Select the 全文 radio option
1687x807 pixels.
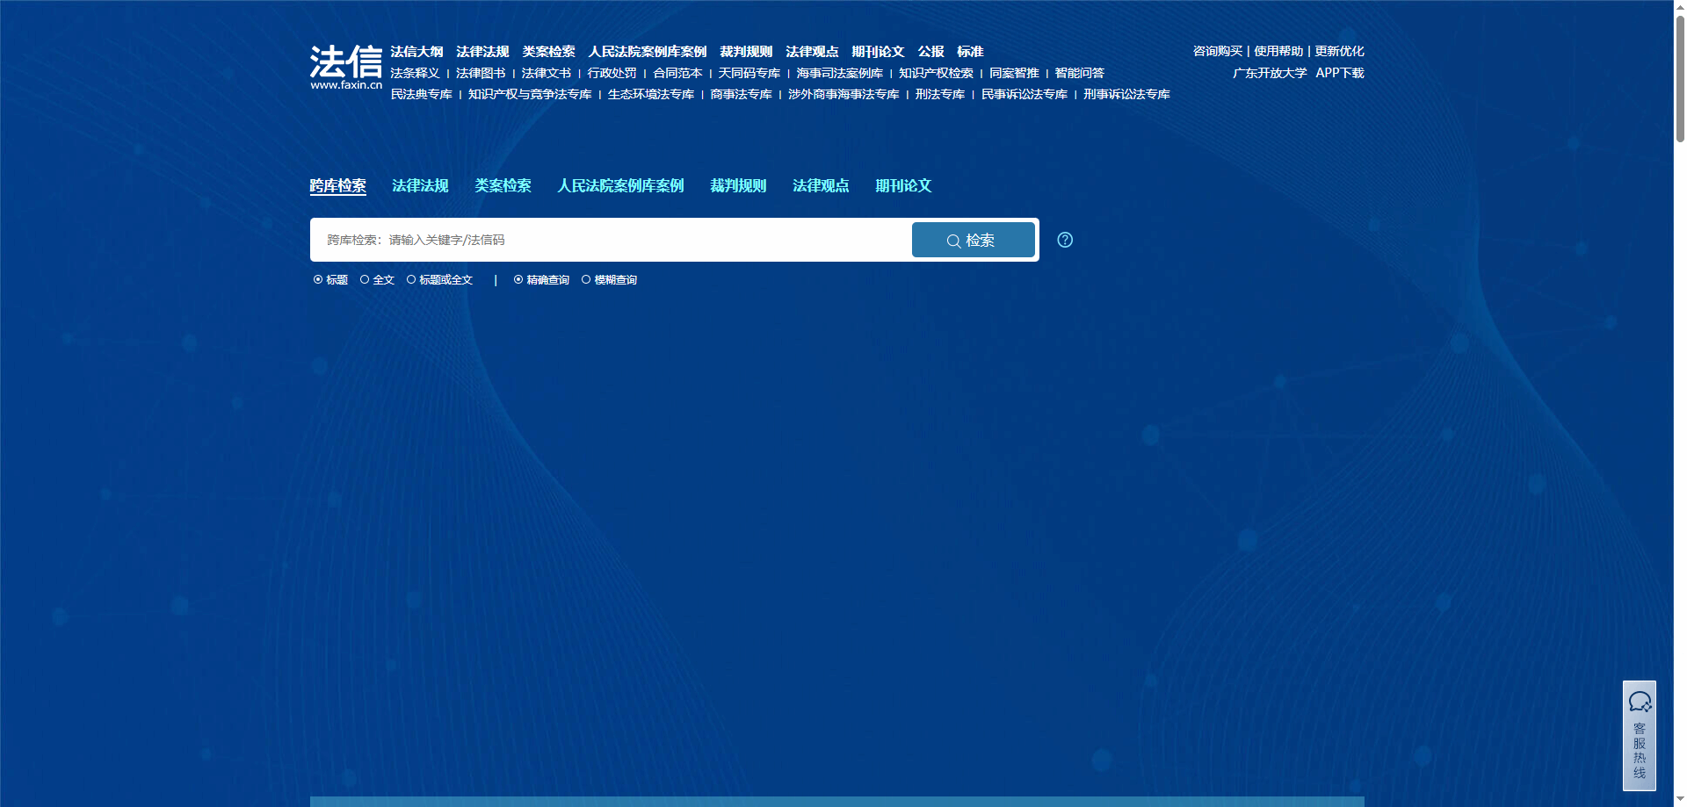tap(365, 280)
